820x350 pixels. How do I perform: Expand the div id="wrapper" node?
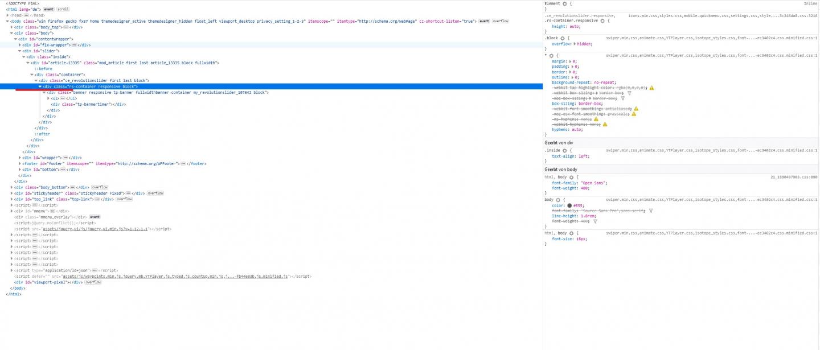point(20,158)
